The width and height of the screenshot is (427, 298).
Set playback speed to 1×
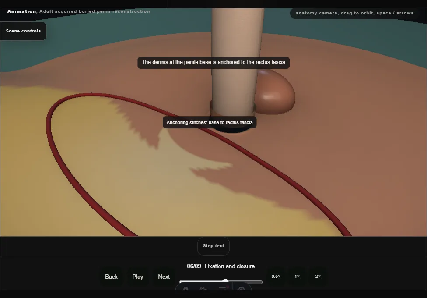297,277
